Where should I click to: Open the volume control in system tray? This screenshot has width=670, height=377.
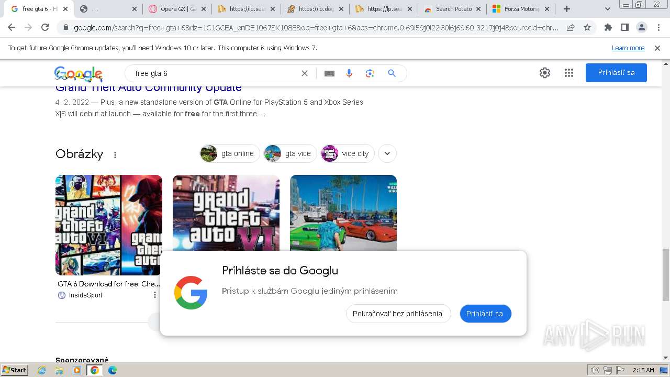595,370
